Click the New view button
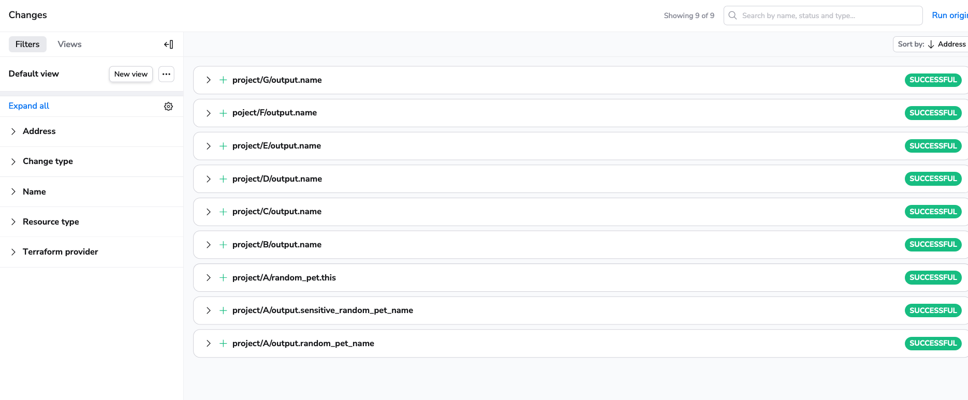Image resolution: width=968 pixels, height=400 pixels. pyautogui.click(x=130, y=74)
